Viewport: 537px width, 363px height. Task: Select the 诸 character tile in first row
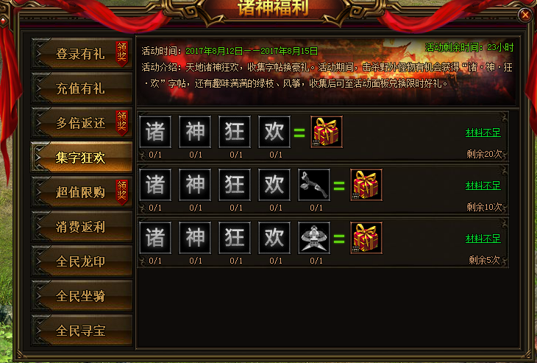(x=155, y=132)
